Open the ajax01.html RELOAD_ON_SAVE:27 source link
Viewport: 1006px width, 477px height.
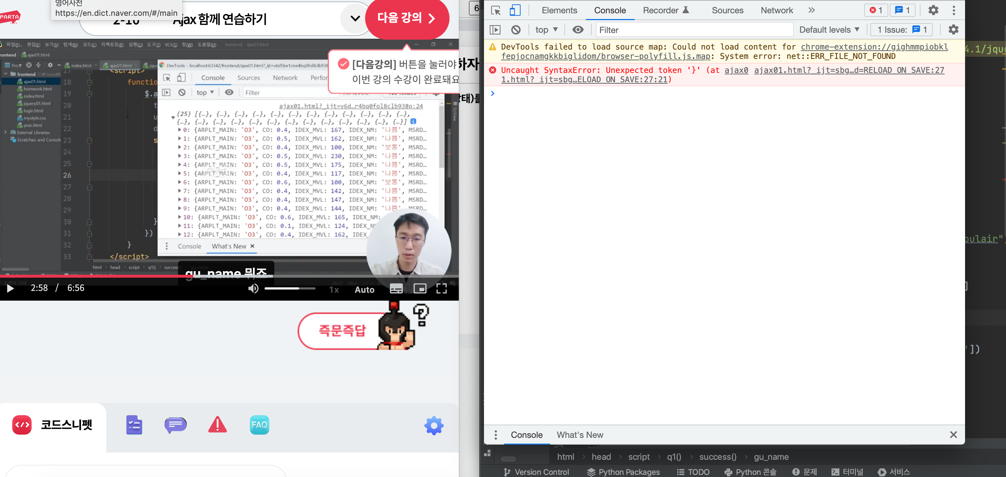(849, 70)
